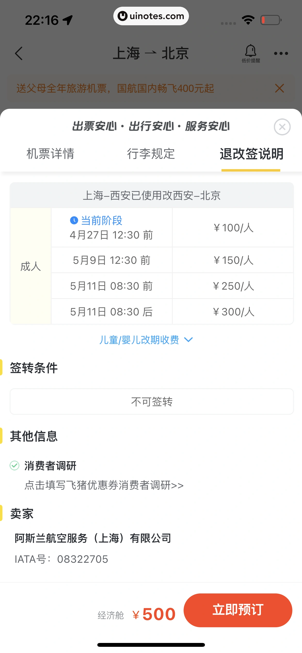Tap the promo text about 国航国内畅飞
302x653 pixels.
click(x=115, y=88)
